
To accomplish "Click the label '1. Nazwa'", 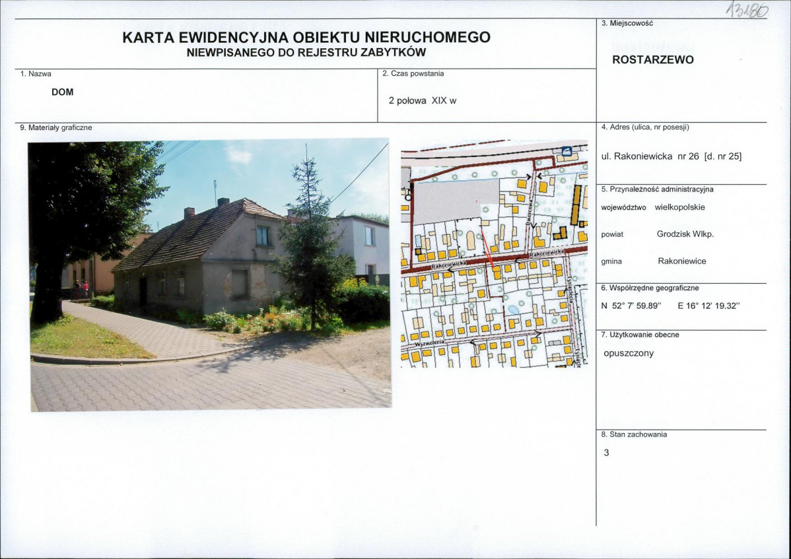I will coord(36,74).
